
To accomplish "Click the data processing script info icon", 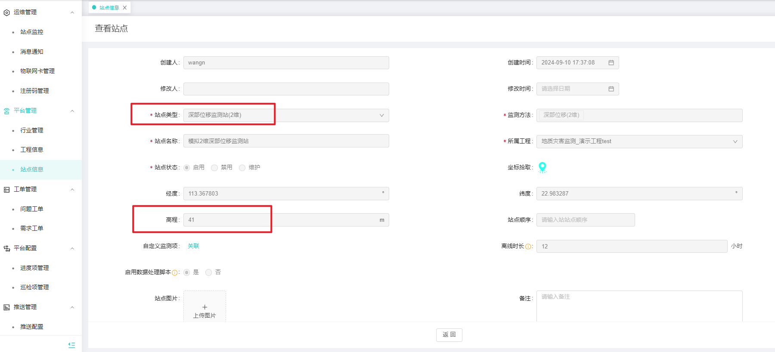I will point(174,272).
